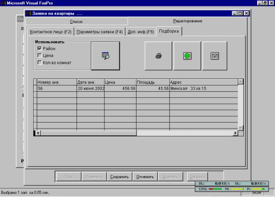Click the printer icon button
Screen dimensions: 275x197
[158, 56]
